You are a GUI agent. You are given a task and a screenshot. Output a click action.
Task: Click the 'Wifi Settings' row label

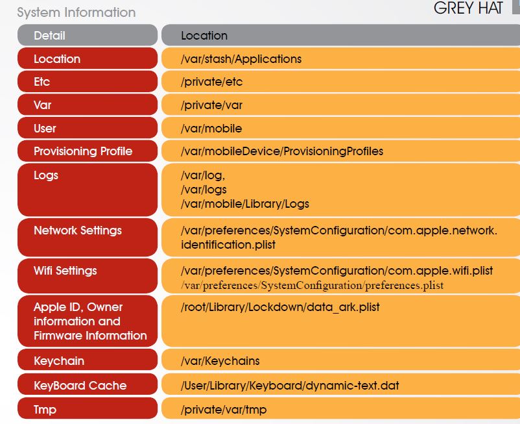(x=88, y=276)
